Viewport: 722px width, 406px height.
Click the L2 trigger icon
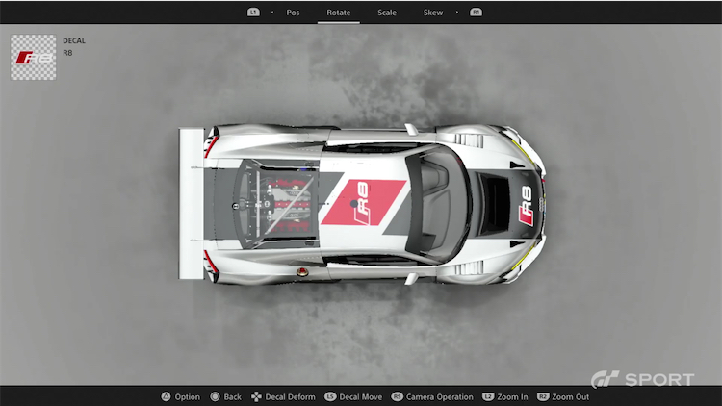pos(488,396)
